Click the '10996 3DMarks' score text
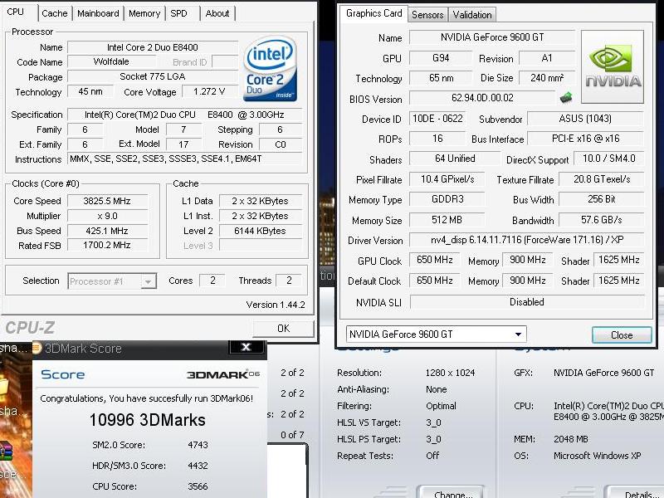This screenshot has width=664, height=498. [x=148, y=420]
